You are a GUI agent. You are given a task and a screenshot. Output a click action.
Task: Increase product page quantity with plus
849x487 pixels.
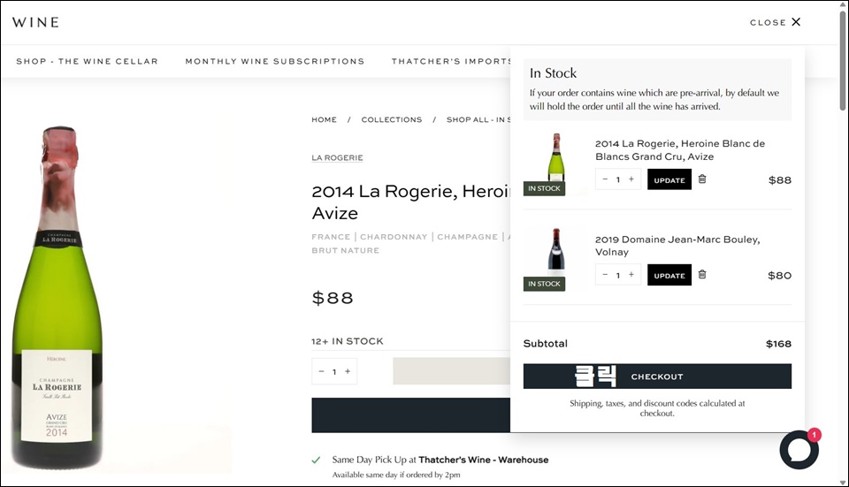point(348,371)
